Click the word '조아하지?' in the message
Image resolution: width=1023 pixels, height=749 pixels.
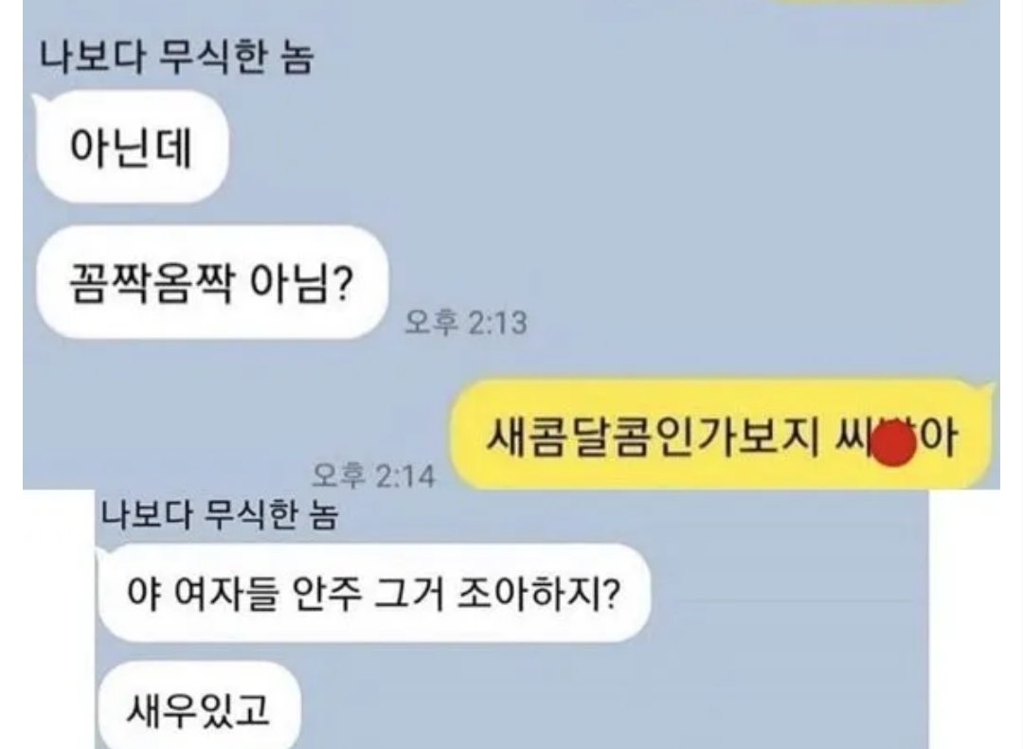pyautogui.click(x=538, y=593)
